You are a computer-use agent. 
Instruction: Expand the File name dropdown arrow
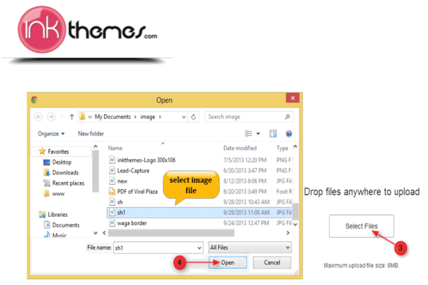click(199, 247)
